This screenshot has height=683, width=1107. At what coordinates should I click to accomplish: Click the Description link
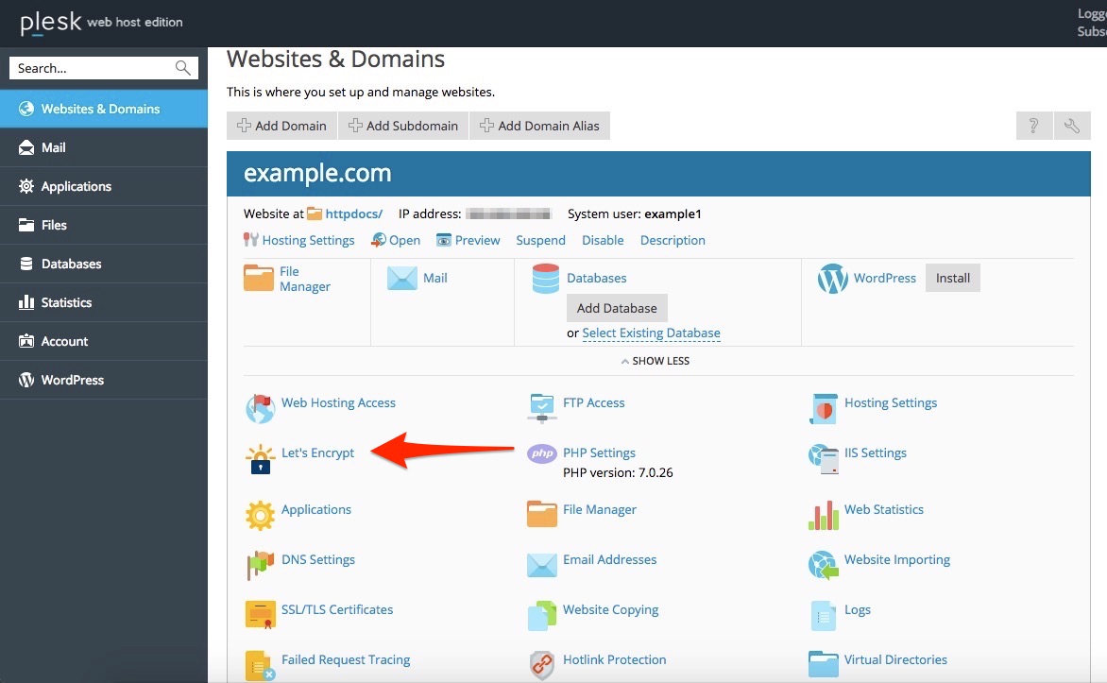[x=673, y=240]
